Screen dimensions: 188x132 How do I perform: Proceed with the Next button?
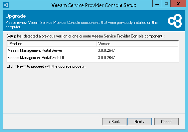pos(139,122)
